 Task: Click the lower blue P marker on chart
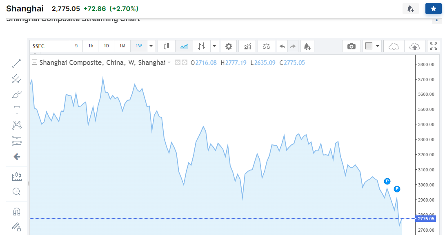(397, 189)
